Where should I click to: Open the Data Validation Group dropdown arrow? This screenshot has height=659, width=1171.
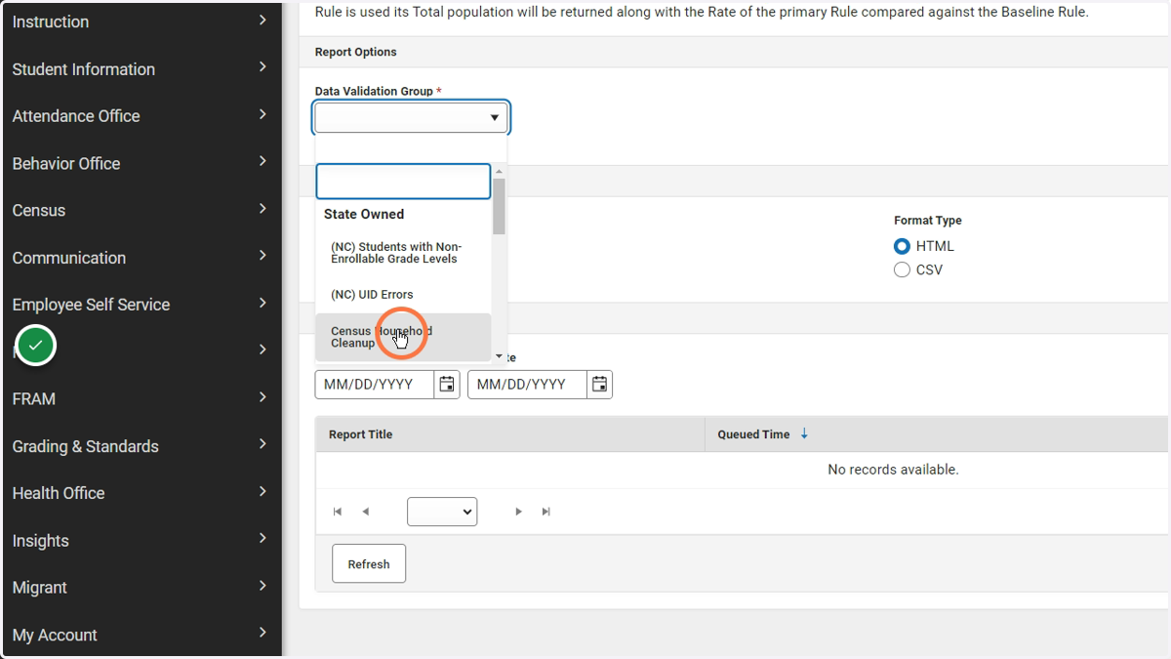point(495,118)
